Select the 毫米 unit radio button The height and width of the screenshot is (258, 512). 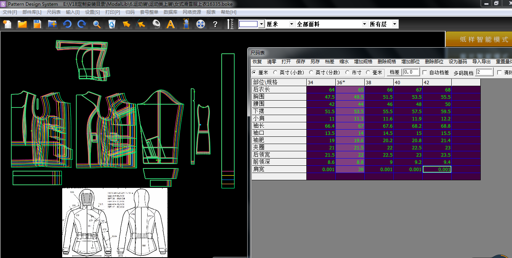[368, 72]
